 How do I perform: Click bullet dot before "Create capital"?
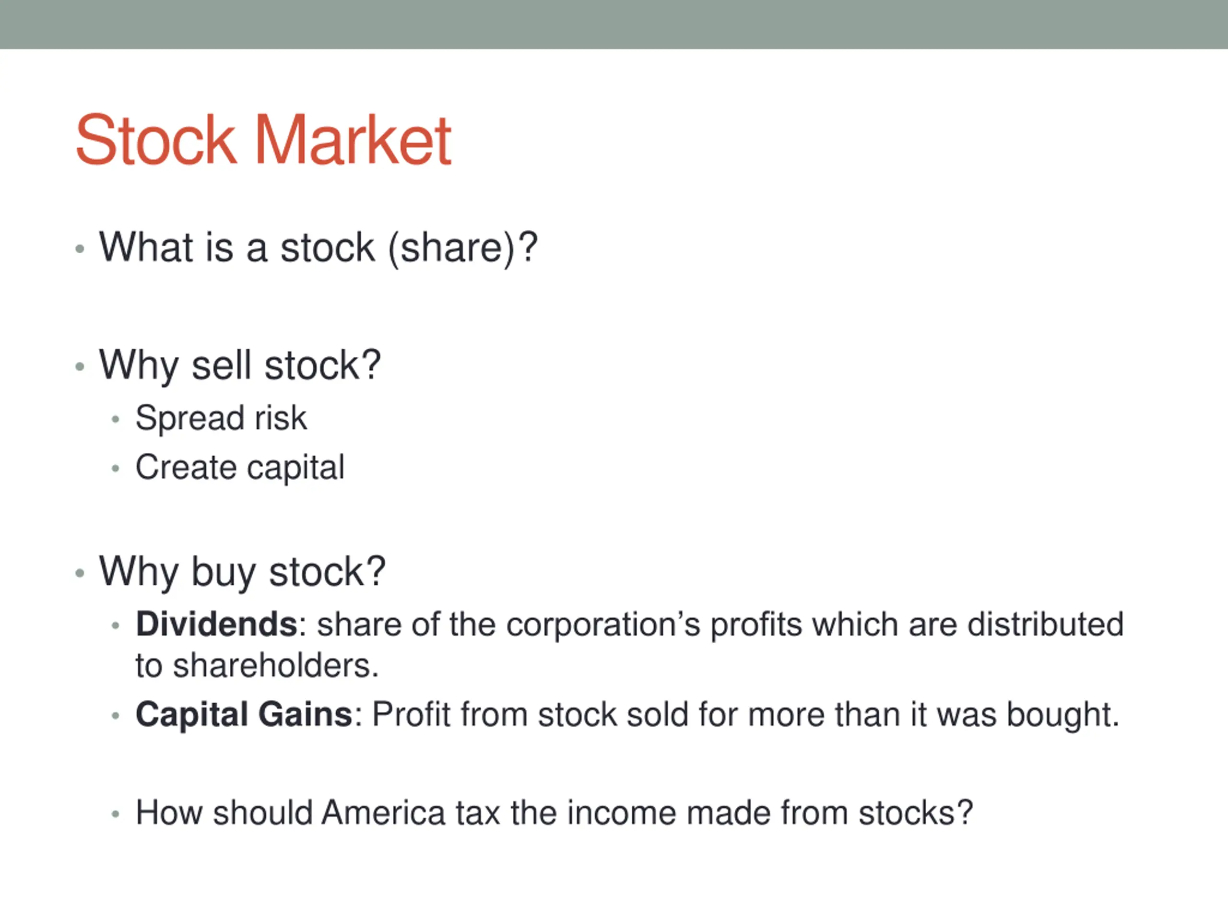(116, 469)
